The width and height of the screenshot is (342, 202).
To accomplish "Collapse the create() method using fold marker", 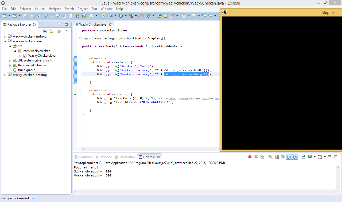I will 80,58.
